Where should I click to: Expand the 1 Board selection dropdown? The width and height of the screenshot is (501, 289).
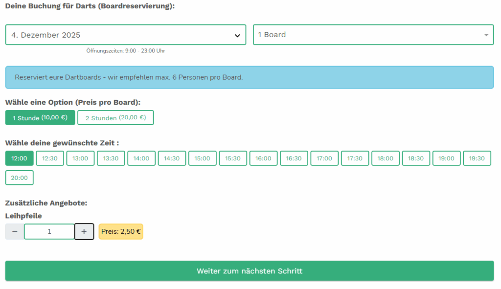coord(373,35)
